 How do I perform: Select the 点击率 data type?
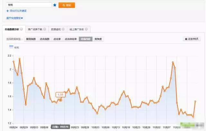(57, 39)
